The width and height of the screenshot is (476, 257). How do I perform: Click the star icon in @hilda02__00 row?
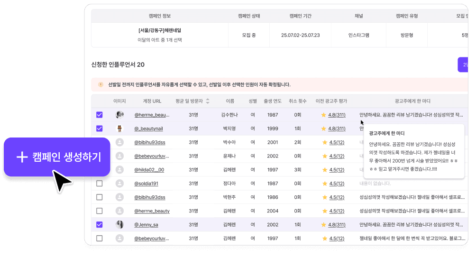[x=325, y=170]
